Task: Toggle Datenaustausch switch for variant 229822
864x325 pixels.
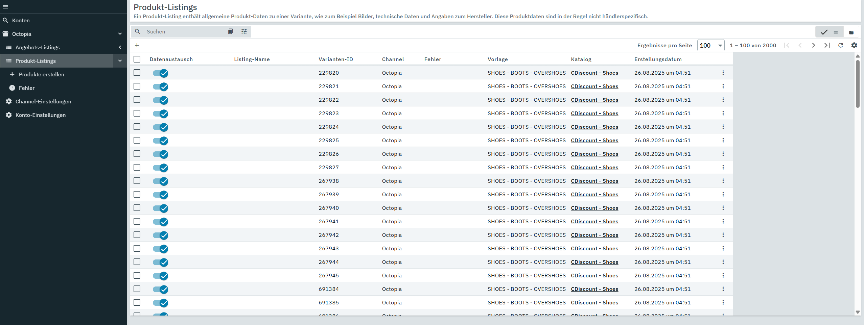Action: pos(161,100)
